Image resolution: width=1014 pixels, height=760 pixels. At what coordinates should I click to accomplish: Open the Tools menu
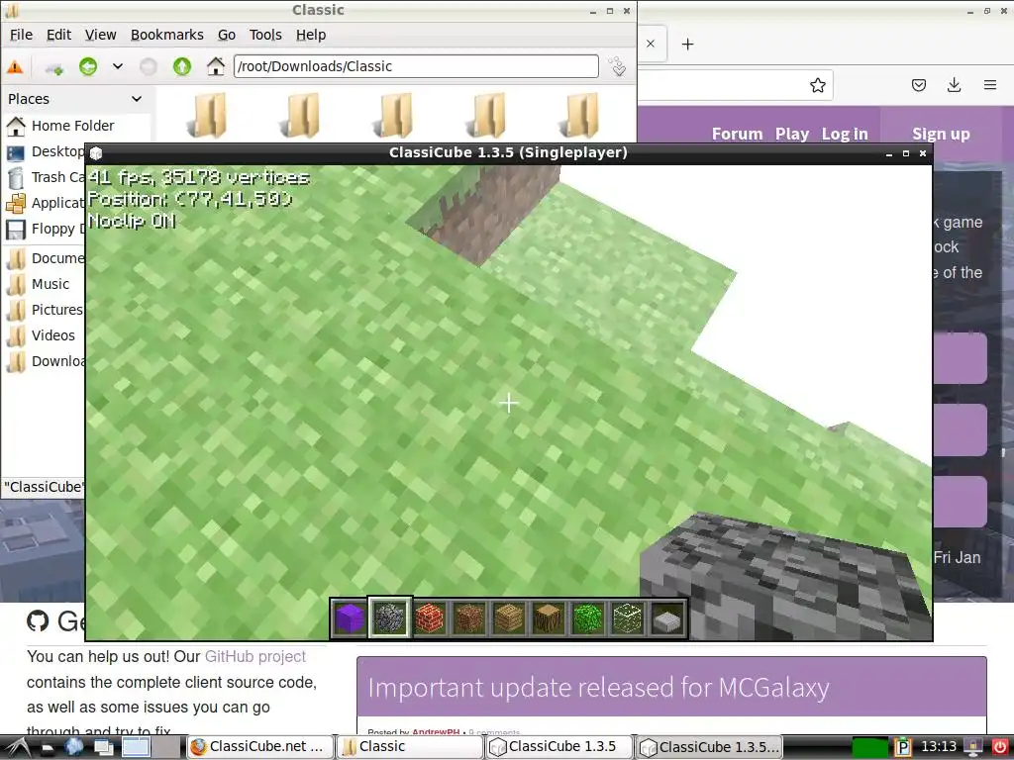(x=265, y=35)
